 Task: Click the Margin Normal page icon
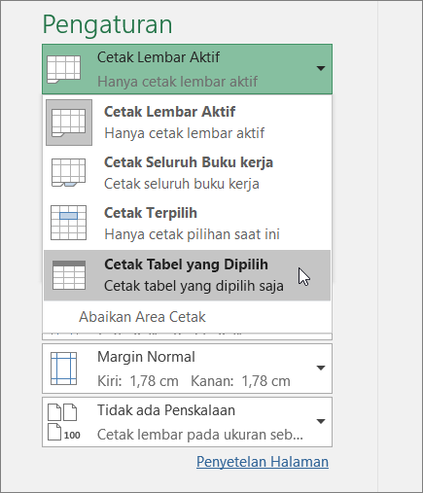pos(64,369)
